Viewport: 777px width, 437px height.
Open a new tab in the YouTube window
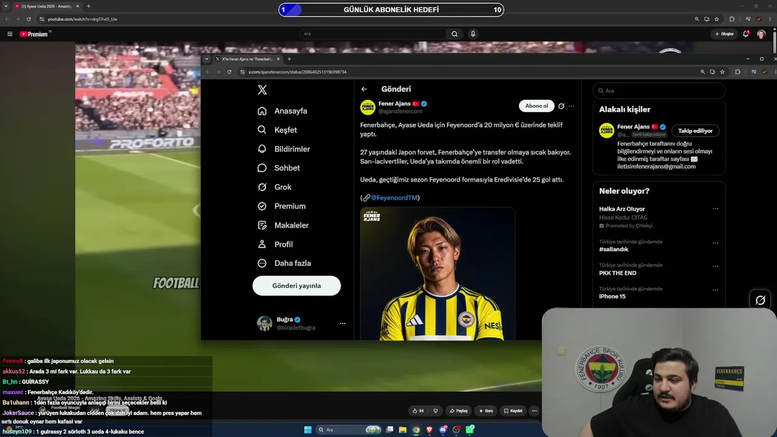[88, 6]
